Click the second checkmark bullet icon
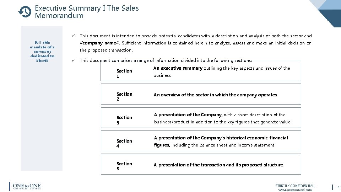Image resolution: width=341 pixels, height=192 pixels. click(72, 60)
